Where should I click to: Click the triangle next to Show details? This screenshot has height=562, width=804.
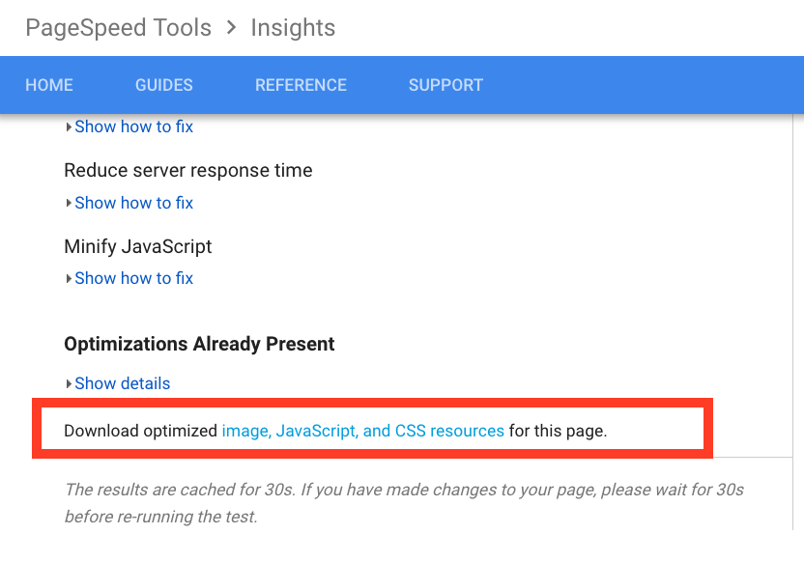point(69,383)
